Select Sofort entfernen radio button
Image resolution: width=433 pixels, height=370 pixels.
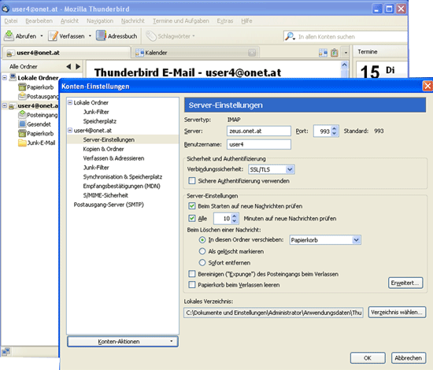(202, 263)
